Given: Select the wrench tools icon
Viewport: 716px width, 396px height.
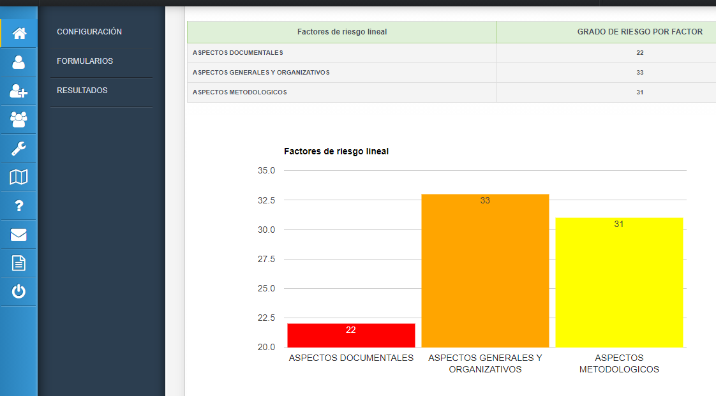Looking at the screenshot, I should 19,149.
